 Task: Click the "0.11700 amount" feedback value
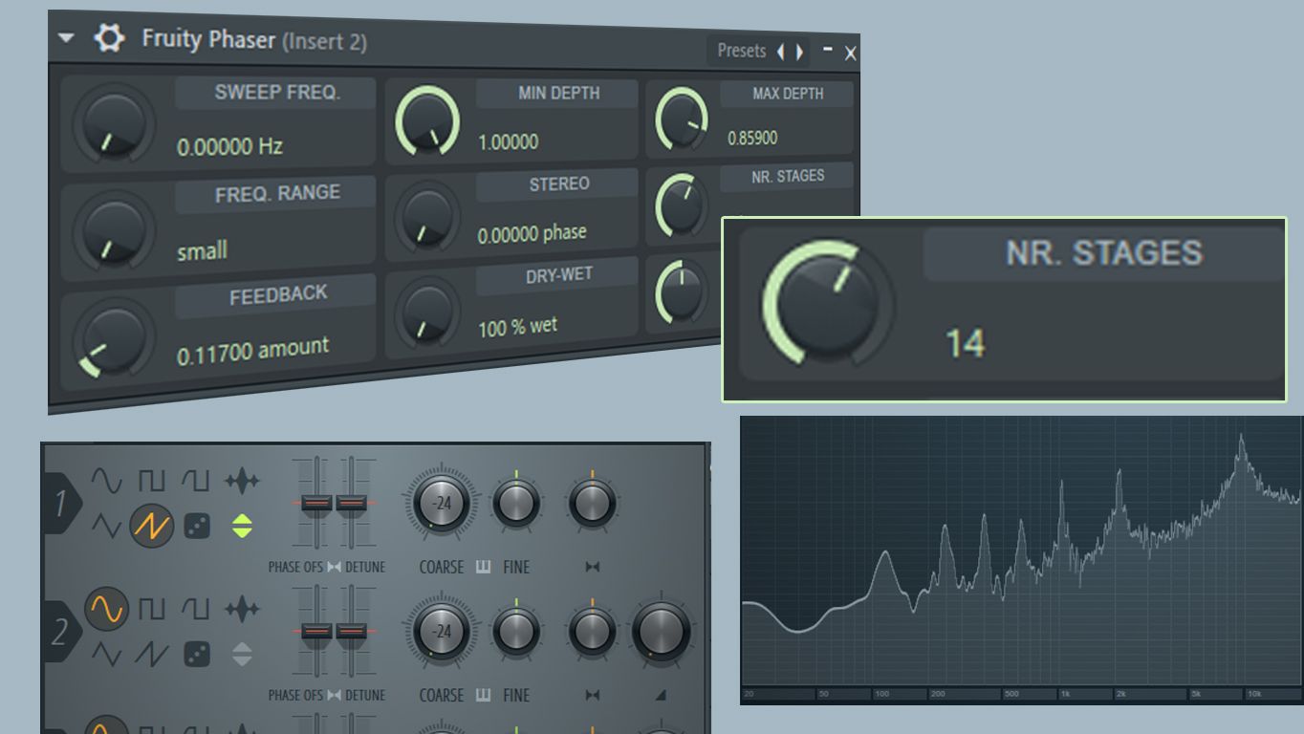coord(252,351)
